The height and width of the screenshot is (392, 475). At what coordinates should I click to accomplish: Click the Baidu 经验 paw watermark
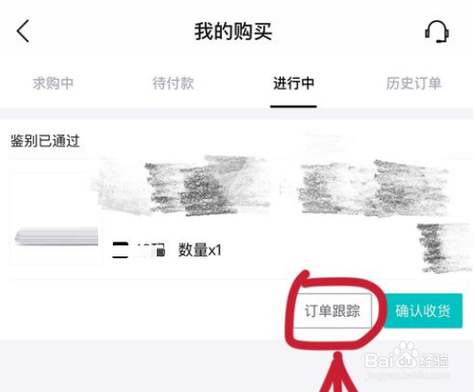(406, 360)
